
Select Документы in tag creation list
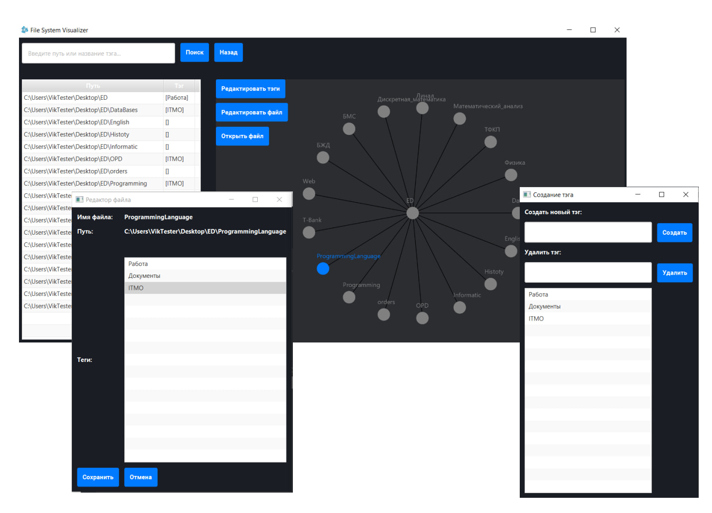point(588,306)
